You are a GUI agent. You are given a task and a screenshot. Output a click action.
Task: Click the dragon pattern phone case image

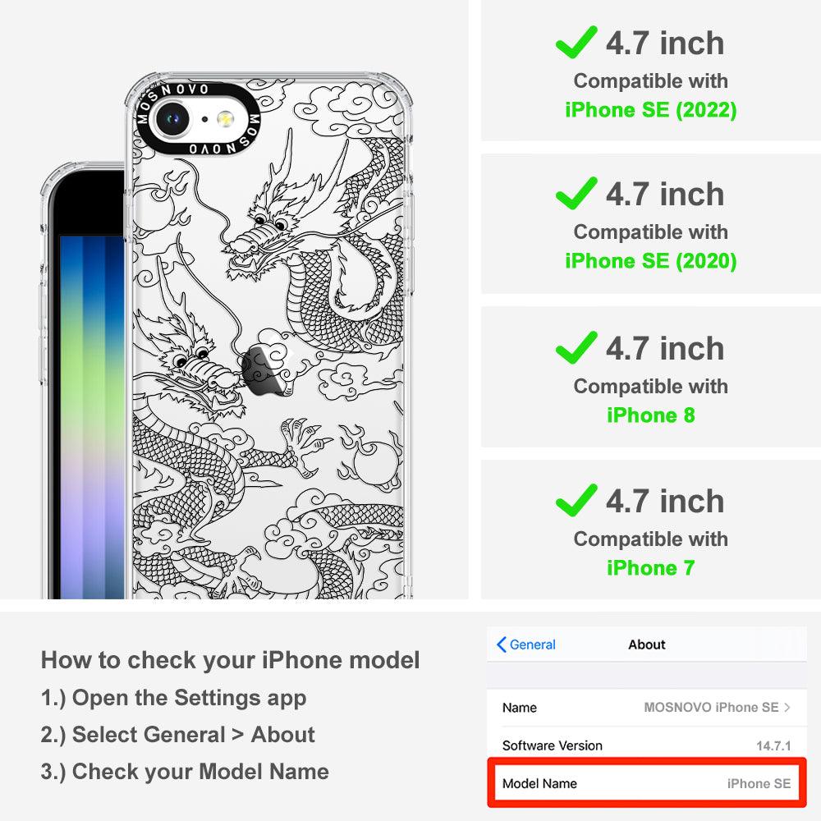tap(268, 336)
